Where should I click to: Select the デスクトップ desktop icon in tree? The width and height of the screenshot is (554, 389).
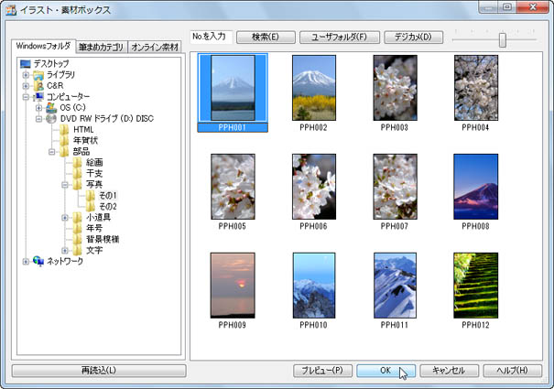tap(26, 63)
